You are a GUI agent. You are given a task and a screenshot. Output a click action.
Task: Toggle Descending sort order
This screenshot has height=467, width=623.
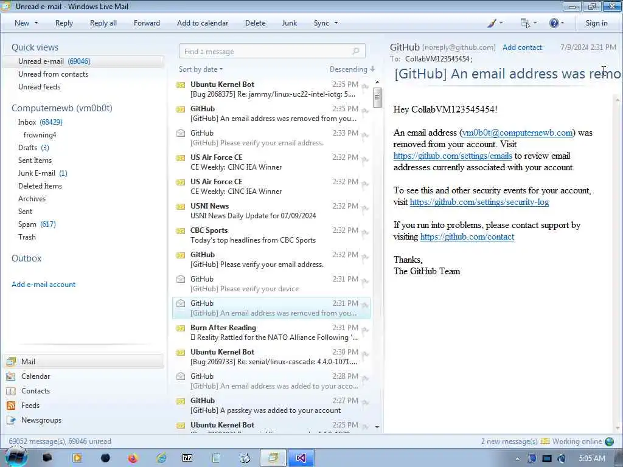352,69
